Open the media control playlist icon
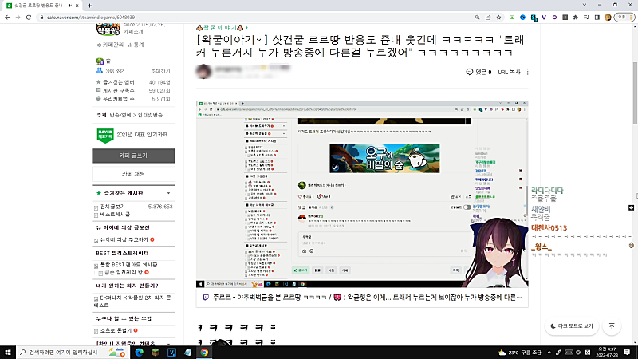The width and height of the screenshot is (638, 359). [586, 18]
